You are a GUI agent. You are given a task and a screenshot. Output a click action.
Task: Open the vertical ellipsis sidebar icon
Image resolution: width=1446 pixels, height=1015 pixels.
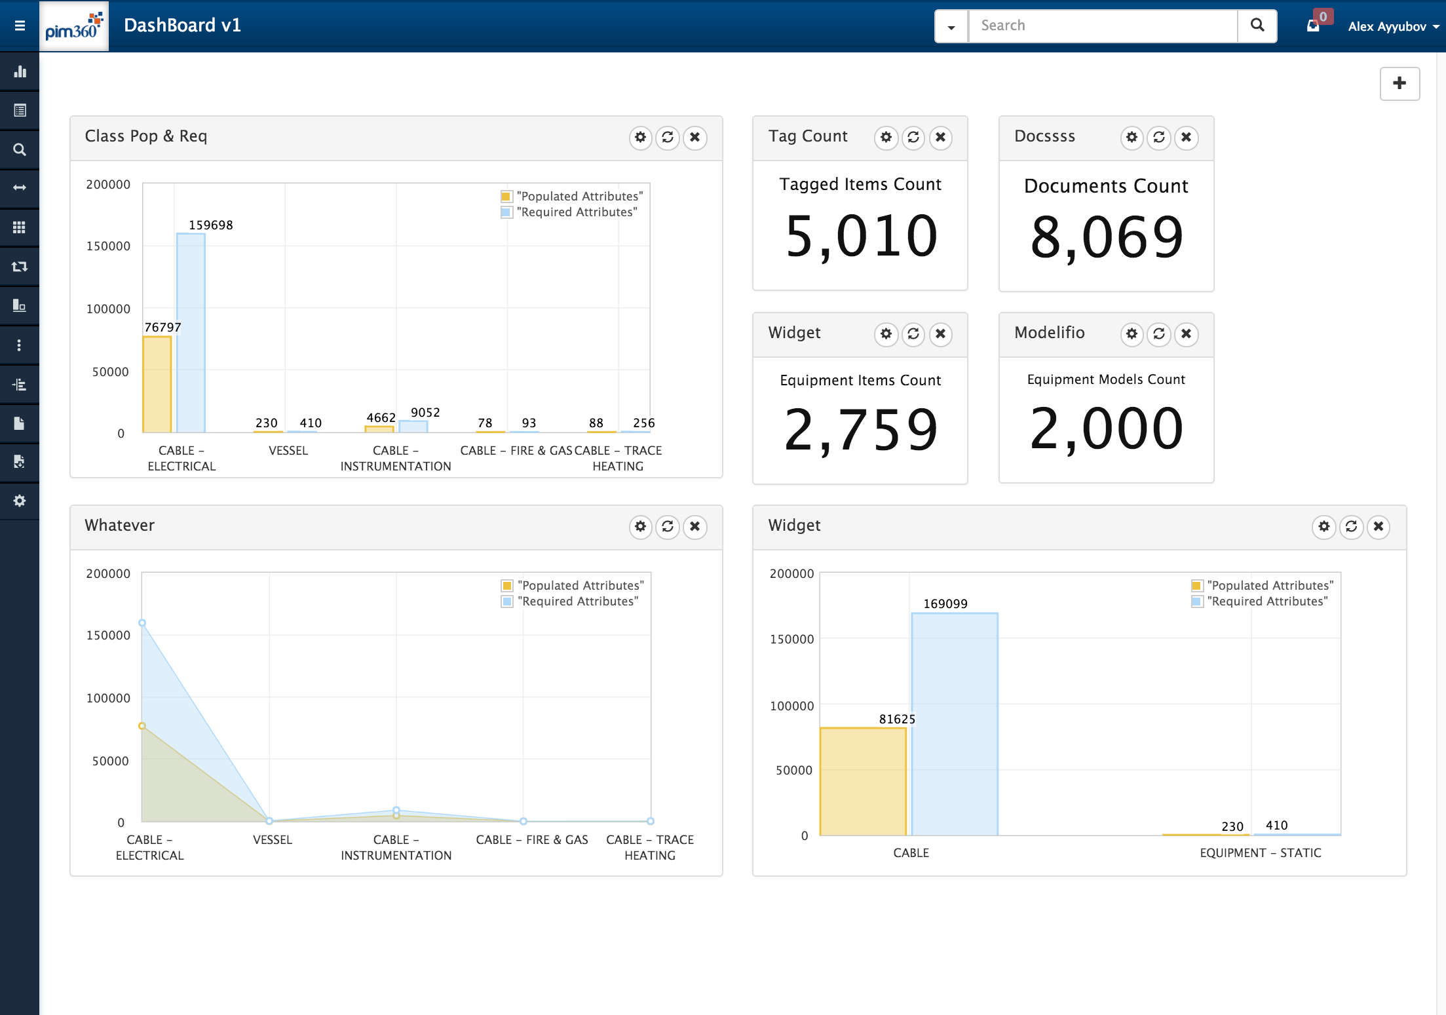20,345
